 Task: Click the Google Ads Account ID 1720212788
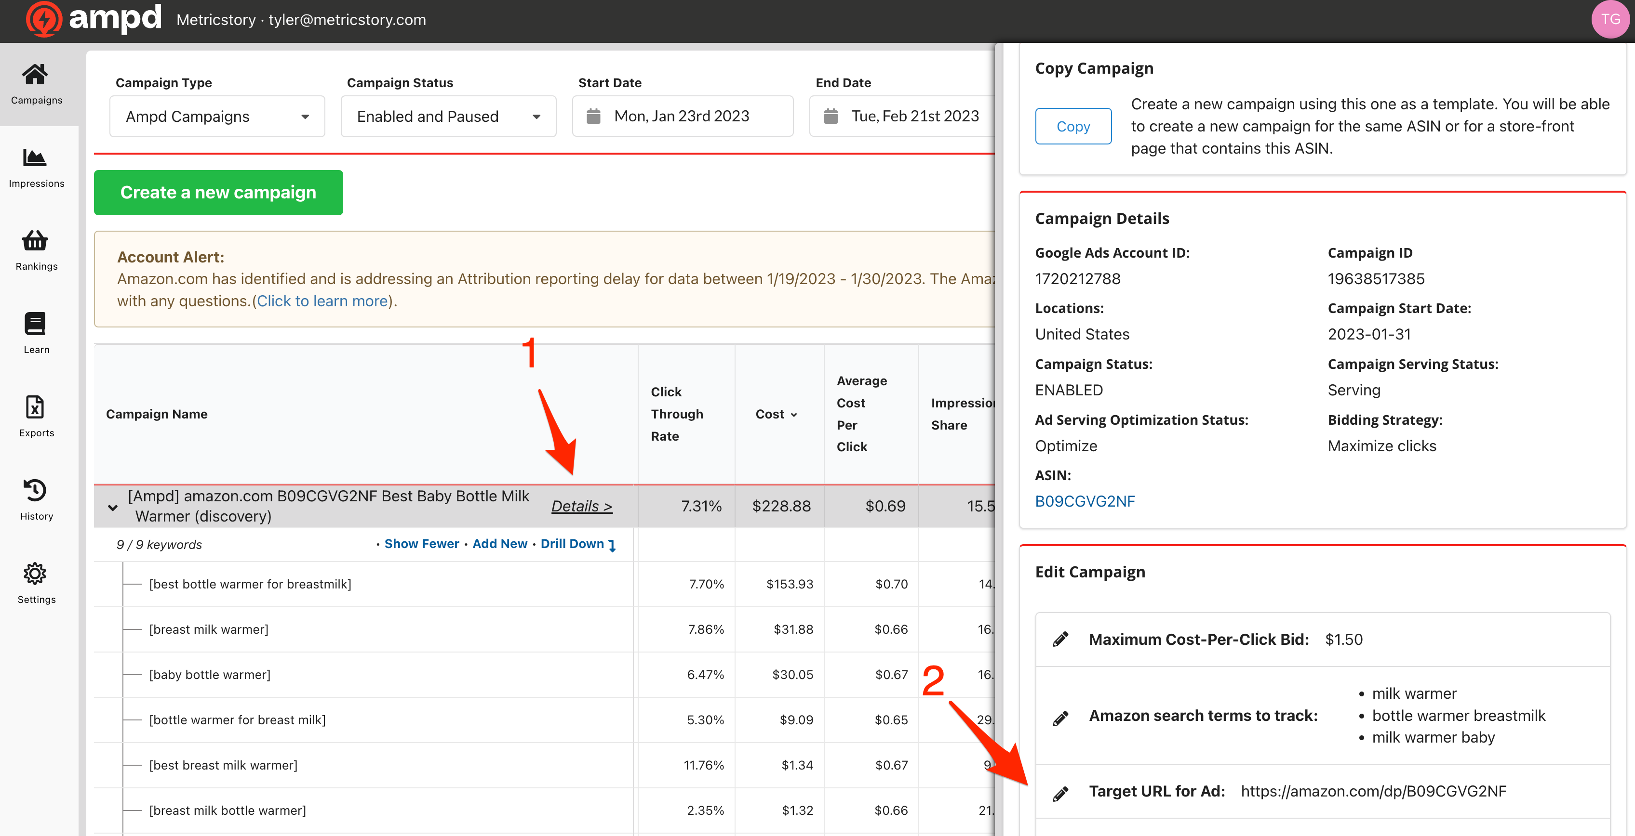pos(1078,279)
